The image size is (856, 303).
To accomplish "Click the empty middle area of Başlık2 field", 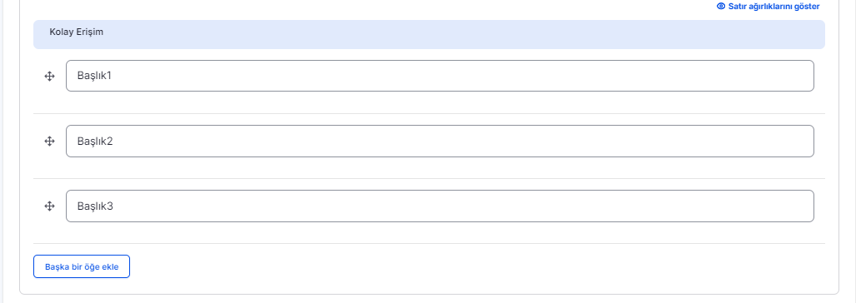I will click(440, 142).
